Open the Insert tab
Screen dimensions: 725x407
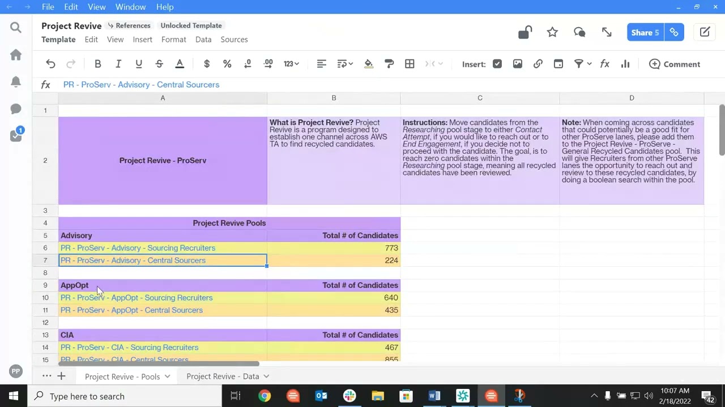(x=142, y=40)
